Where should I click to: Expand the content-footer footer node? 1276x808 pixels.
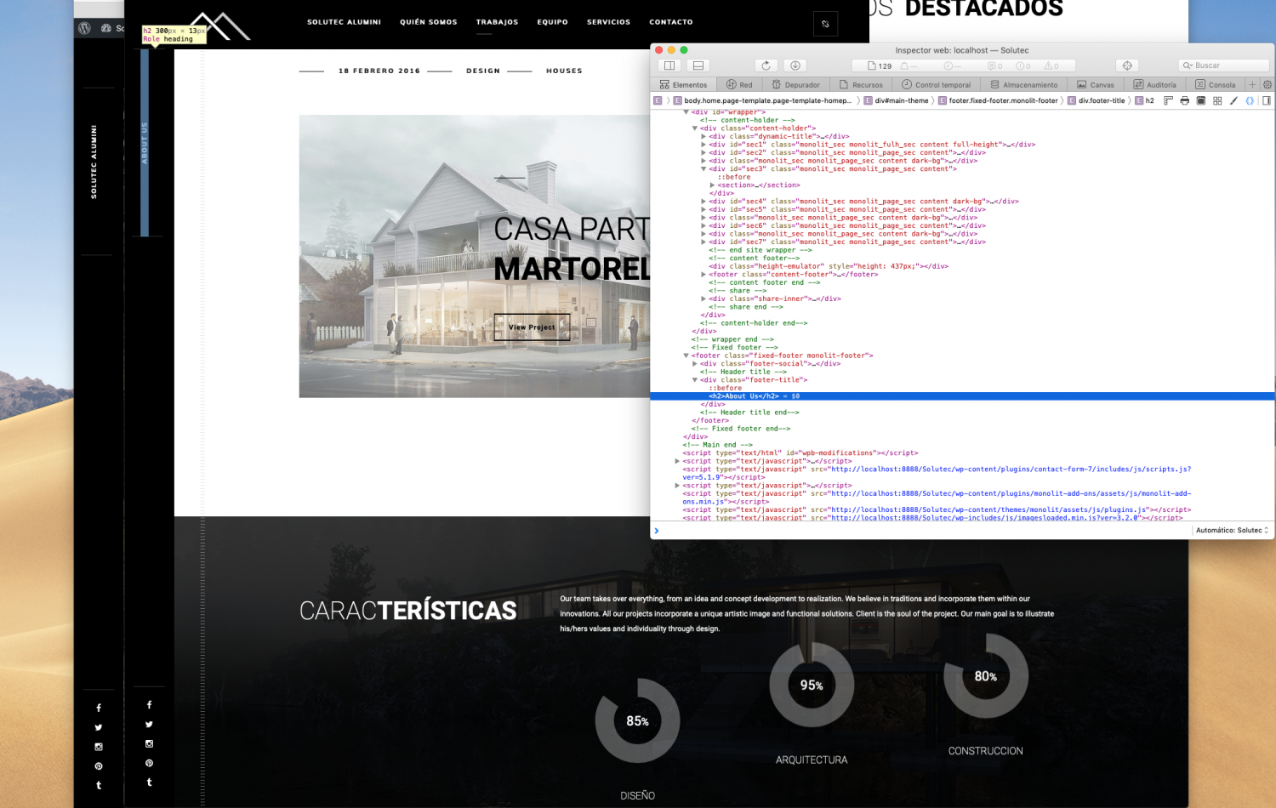(x=704, y=275)
